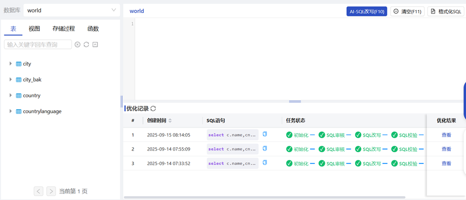Refresh the 优化记录 list icon
This screenshot has width=466, height=200.
153,109
